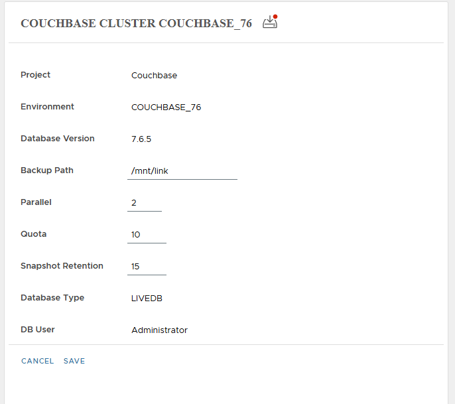Click the Environment label
The height and width of the screenshot is (404, 455).
(x=47, y=107)
